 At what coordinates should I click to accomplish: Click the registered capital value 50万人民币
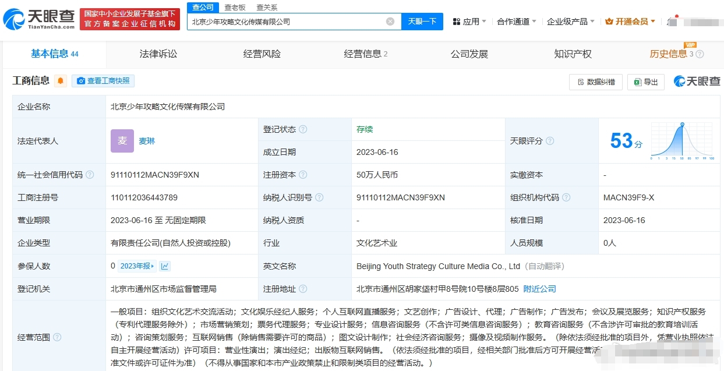[x=377, y=175]
